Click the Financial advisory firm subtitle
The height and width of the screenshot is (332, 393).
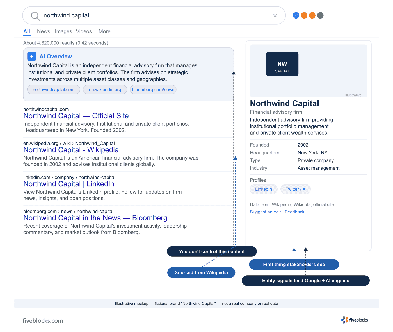(276, 112)
